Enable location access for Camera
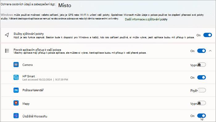216x122 pixels. (x=201, y=64)
